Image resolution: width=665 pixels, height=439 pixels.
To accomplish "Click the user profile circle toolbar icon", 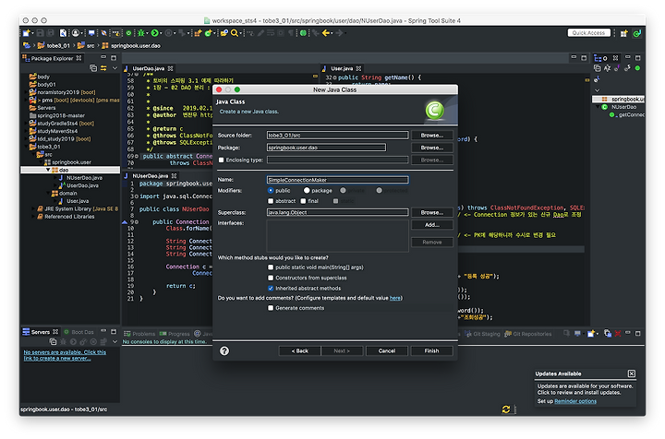I will [x=76, y=33].
